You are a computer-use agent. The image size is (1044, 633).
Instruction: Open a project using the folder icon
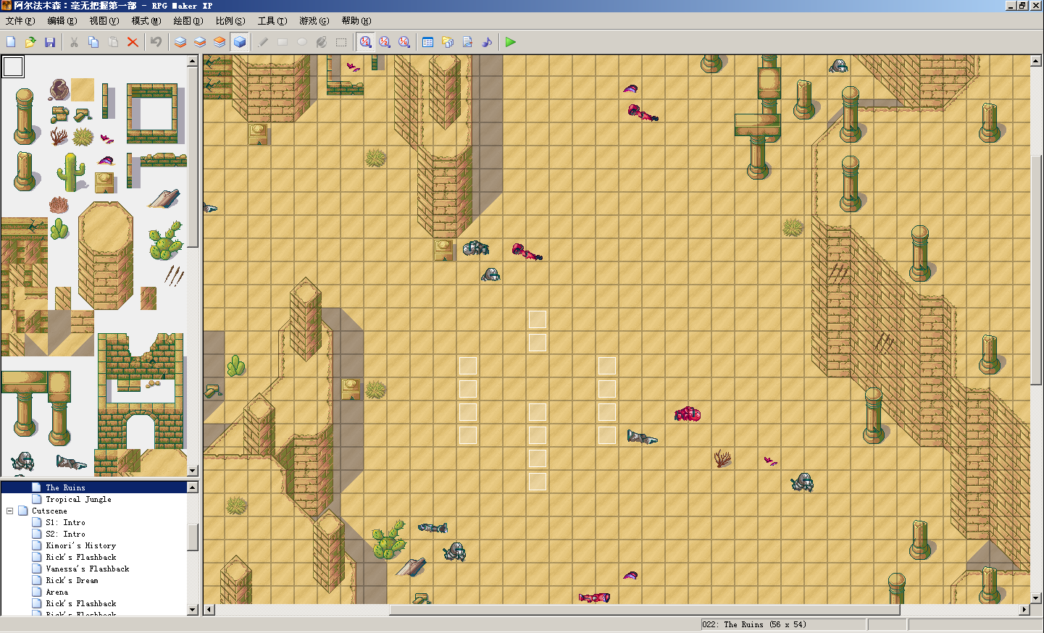[x=30, y=42]
